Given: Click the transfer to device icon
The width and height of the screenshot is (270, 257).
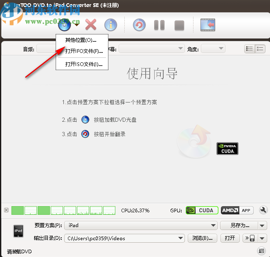Looking at the screenshot, I should [250, 238].
